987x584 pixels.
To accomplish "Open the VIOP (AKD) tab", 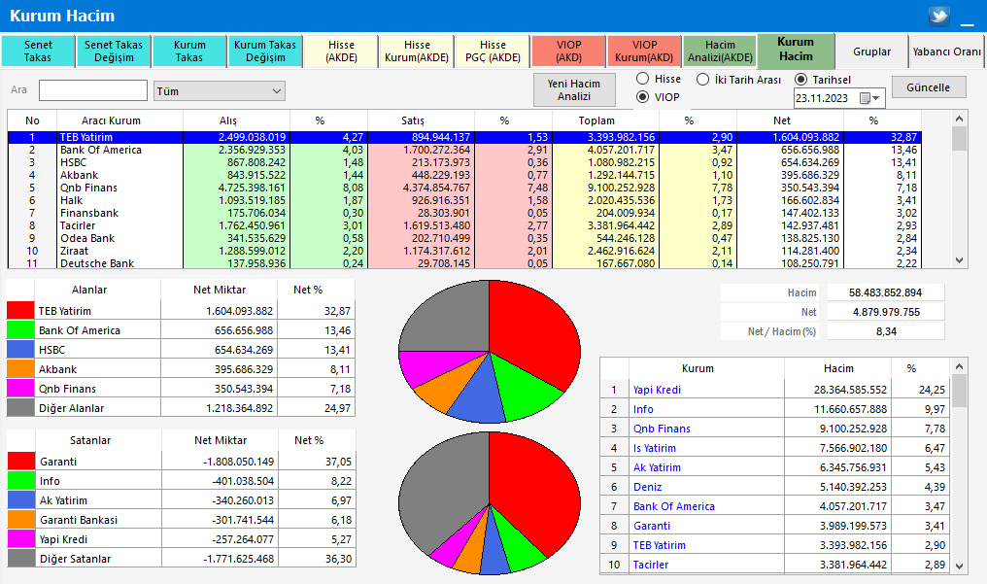I will point(569,51).
